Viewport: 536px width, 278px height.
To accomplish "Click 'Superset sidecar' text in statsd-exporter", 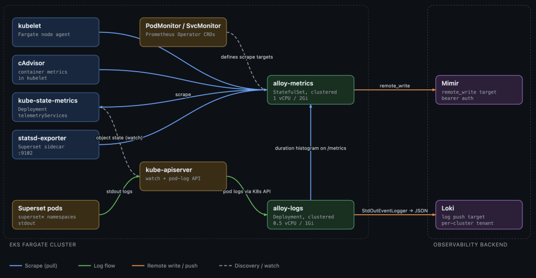I will click(x=41, y=147).
